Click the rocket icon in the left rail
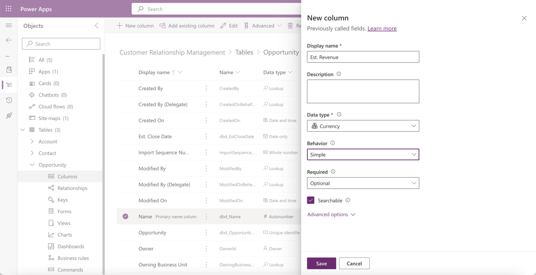This screenshot has height=275, width=536. click(9, 115)
